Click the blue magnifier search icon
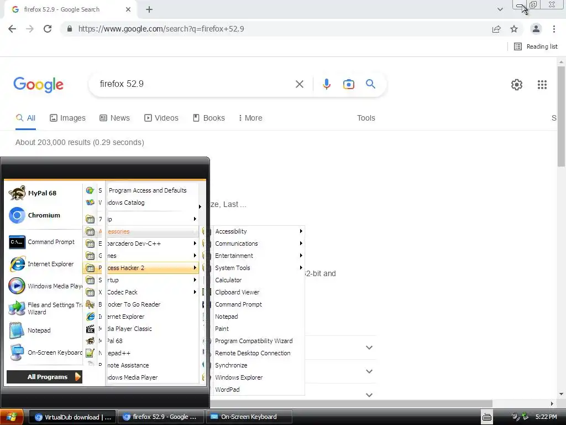The height and width of the screenshot is (425, 566). click(370, 84)
